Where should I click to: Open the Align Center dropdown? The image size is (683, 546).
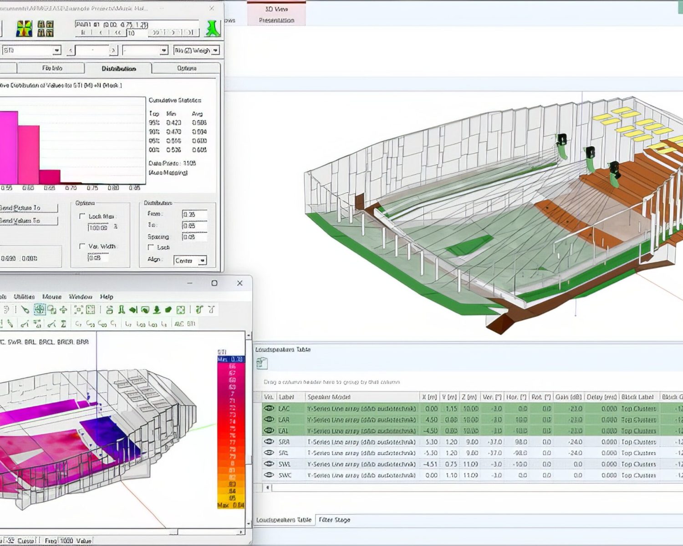point(190,261)
